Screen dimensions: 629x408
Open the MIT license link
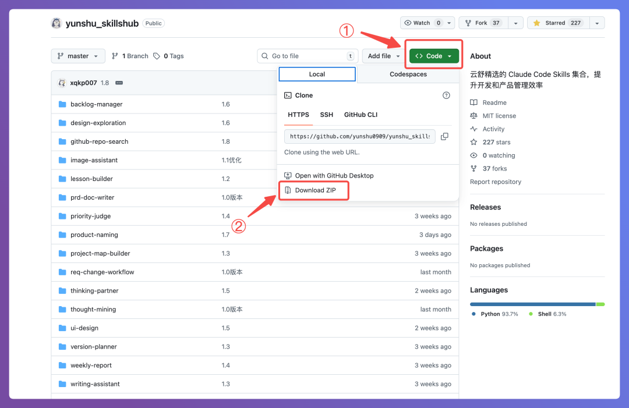pos(499,116)
